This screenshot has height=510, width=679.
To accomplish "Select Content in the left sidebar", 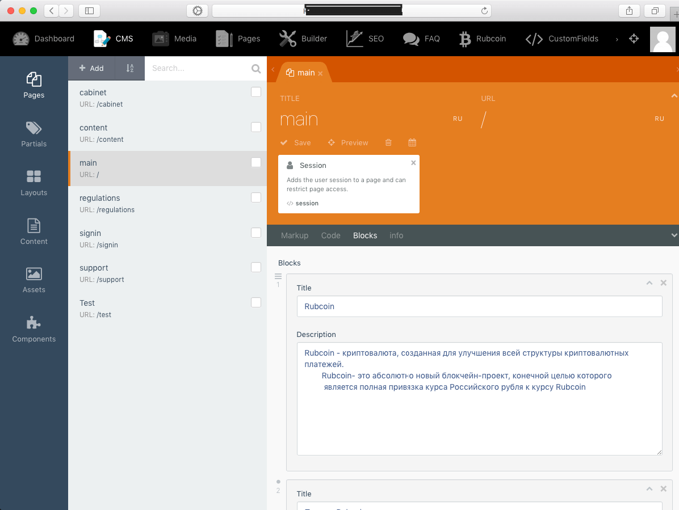I will tap(33, 232).
